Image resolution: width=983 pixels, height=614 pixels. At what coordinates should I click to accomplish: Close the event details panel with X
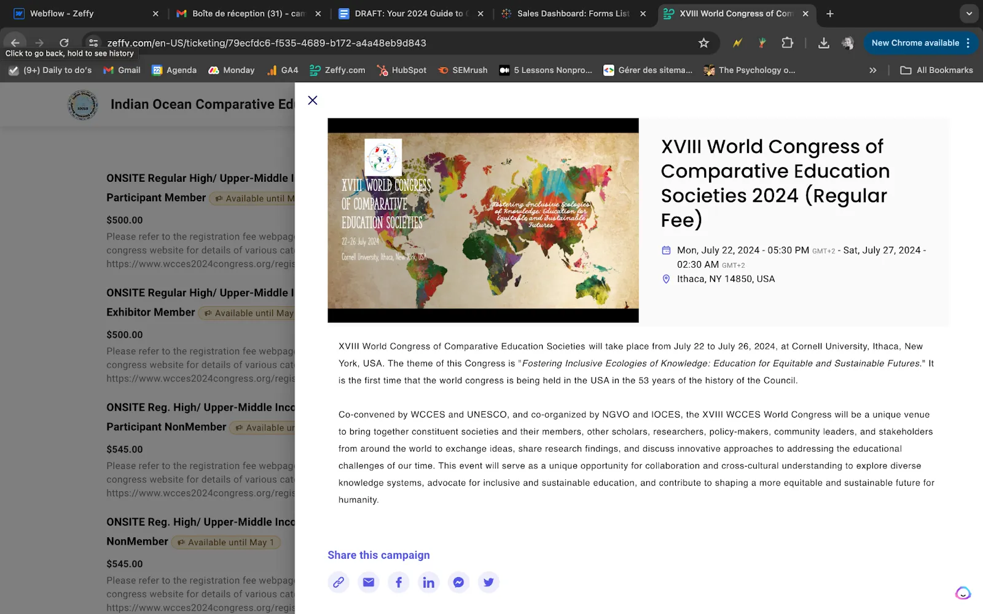pos(312,100)
